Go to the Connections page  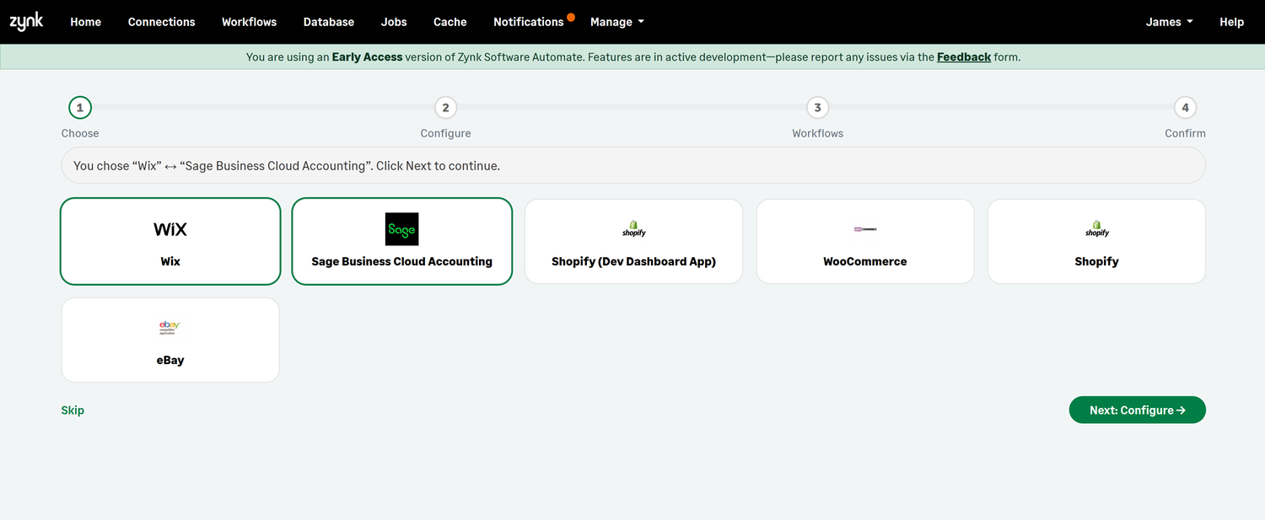point(161,22)
